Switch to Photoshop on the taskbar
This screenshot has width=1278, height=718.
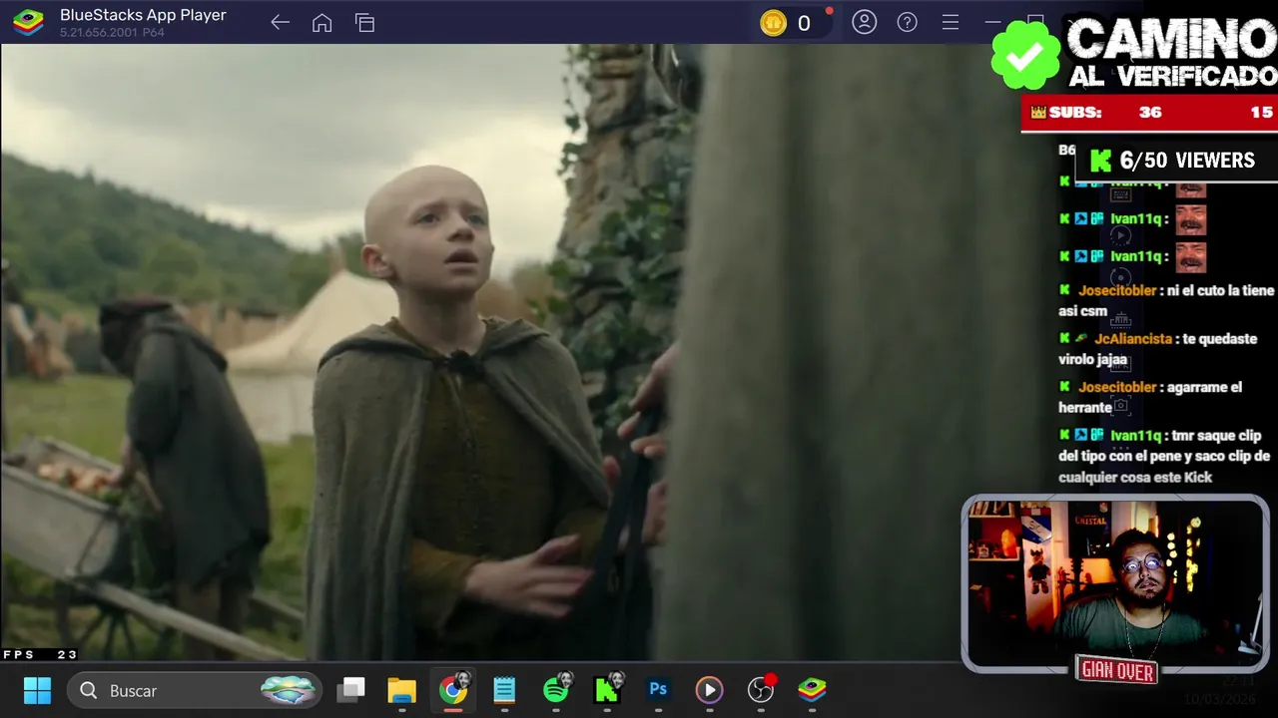658,689
